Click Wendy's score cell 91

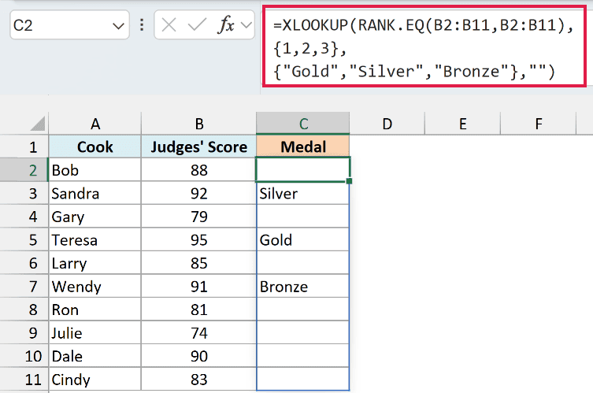pos(199,287)
